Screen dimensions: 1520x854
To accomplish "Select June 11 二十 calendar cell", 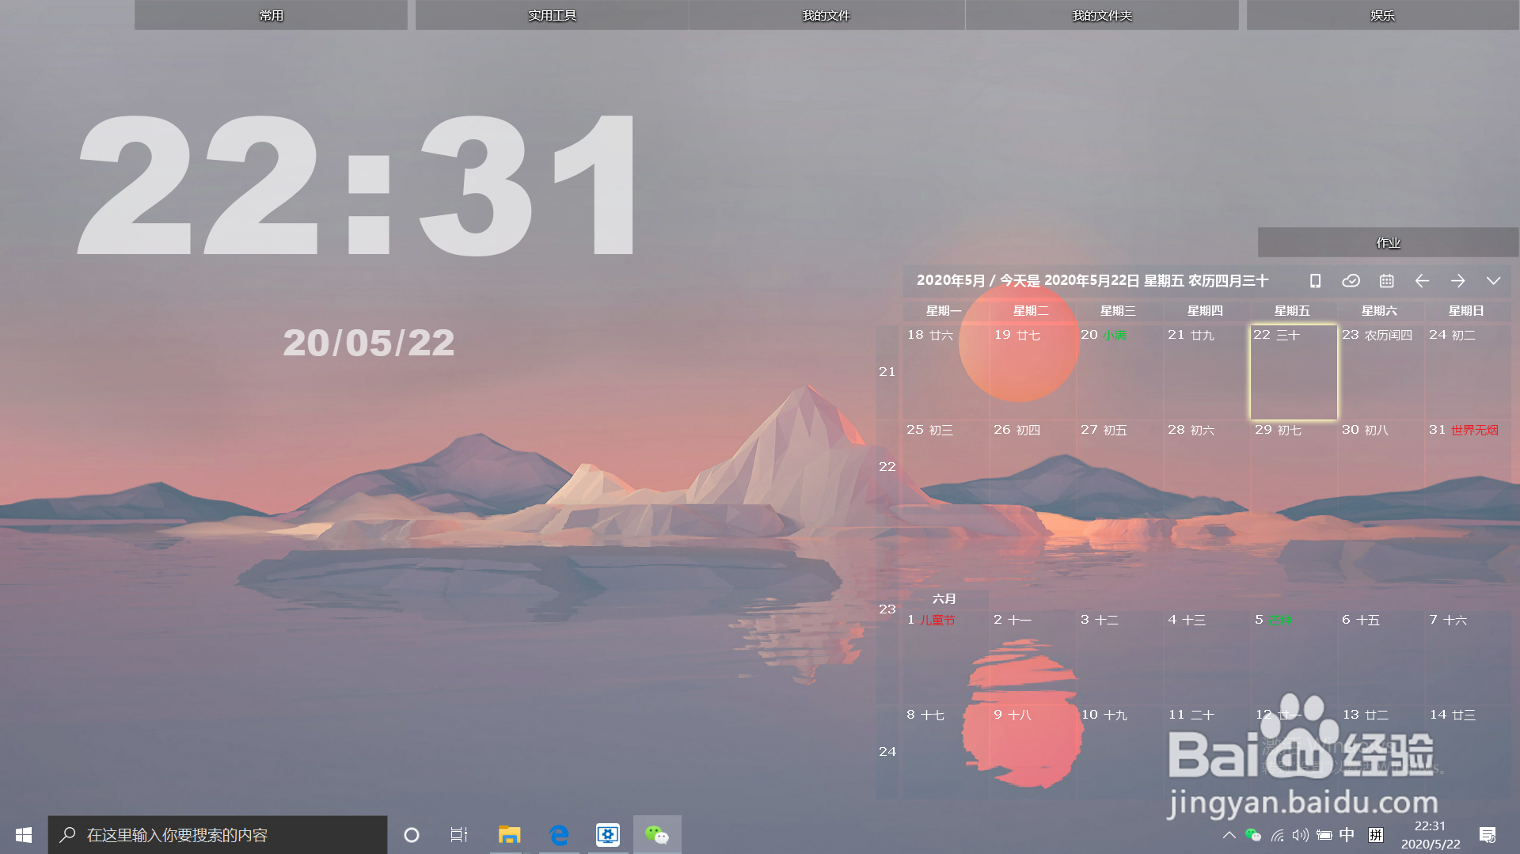I will pos(1206,752).
